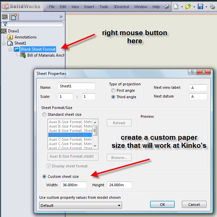Click sheet format list up arrow

coord(95,123)
